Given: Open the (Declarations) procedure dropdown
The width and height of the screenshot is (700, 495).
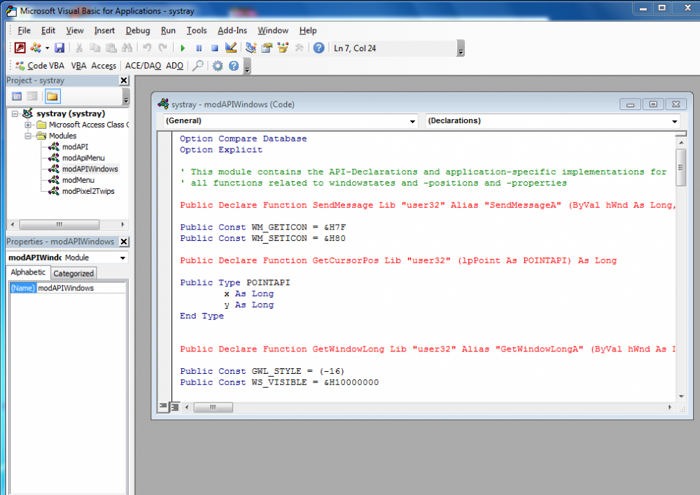Looking at the screenshot, I should tap(675, 121).
